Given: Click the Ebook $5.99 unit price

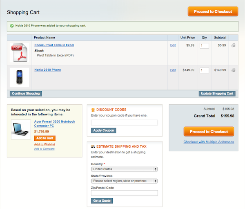Looking at the screenshot, I should coord(190,45).
